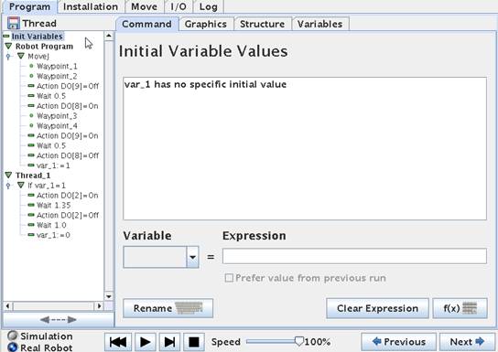The width and height of the screenshot is (498, 352).
Task: Start the program with the play button
Action: 146,342
